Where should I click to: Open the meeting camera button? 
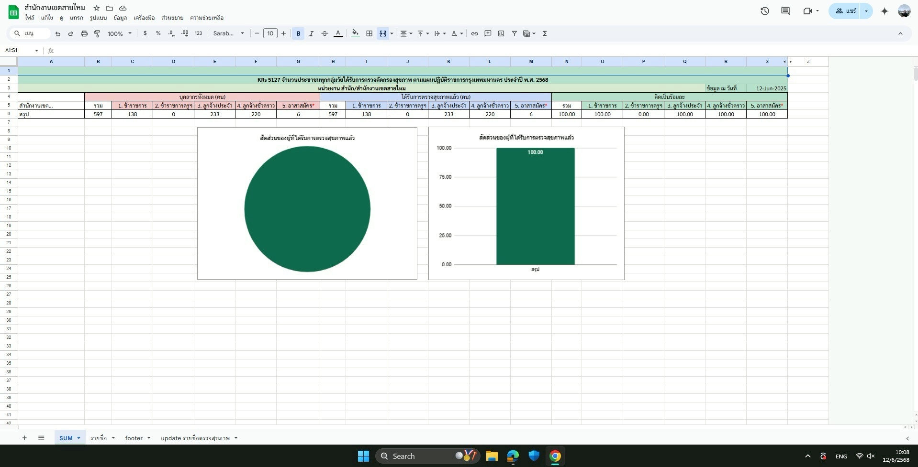(x=811, y=11)
